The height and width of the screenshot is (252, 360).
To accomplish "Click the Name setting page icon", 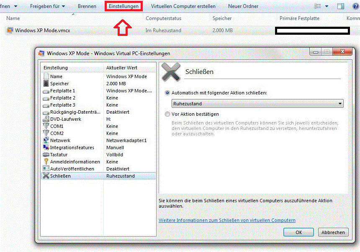I will click(46, 76).
